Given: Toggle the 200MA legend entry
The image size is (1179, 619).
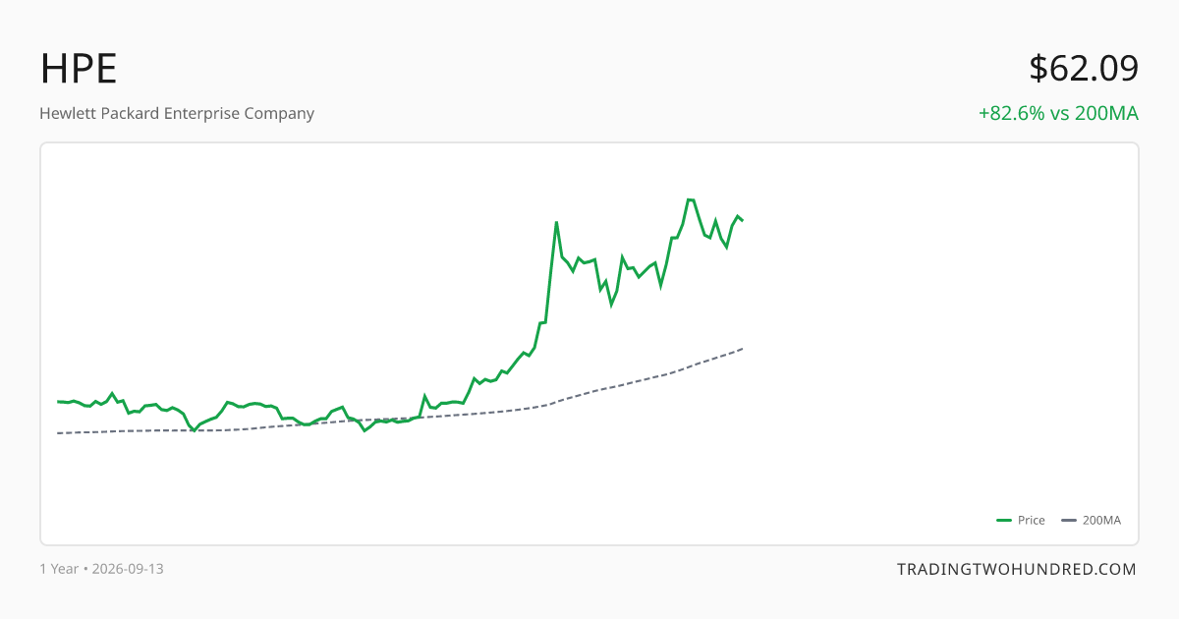Looking at the screenshot, I should click(1092, 521).
